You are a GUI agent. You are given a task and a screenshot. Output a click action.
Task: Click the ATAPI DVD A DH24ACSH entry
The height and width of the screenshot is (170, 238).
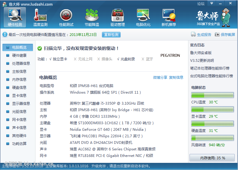click(101, 143)
